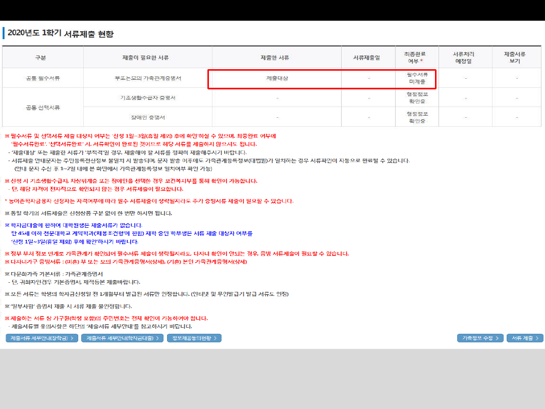This screenshot has width=545, height=409.
Task: Click the 서류 제출 button
Action: click(525, 338)
